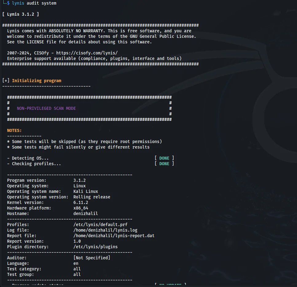Click the 'Test group:' label
Image resolution: width=297 pixels, height=287 pixels.
pyautogui.click(x=21, y=274)
